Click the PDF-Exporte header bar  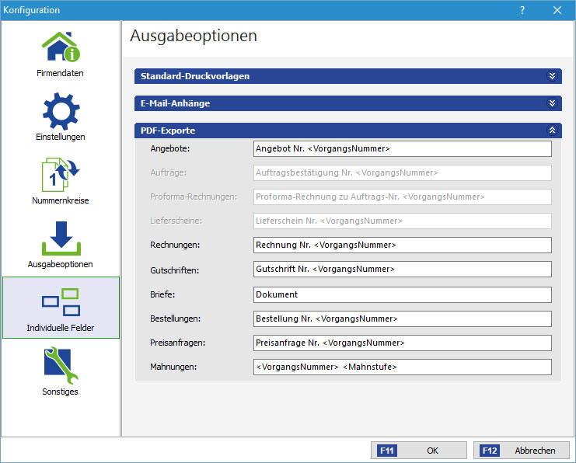348,131
